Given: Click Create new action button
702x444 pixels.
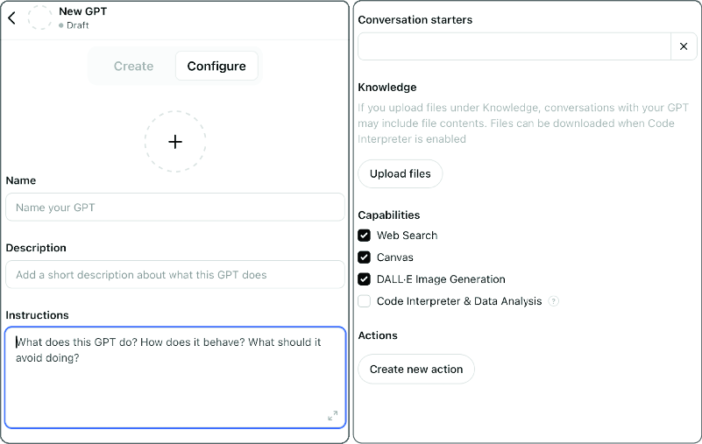Looking at the screenshot, I should tap(416, 370).
